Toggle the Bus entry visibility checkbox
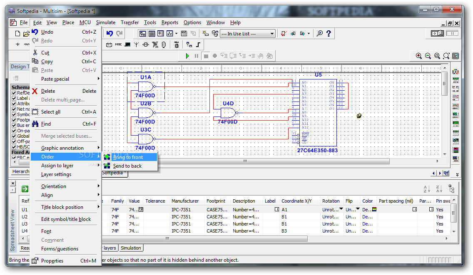This screenshot has height=275, width=473. pyautogui.click(x=14, y=126)
